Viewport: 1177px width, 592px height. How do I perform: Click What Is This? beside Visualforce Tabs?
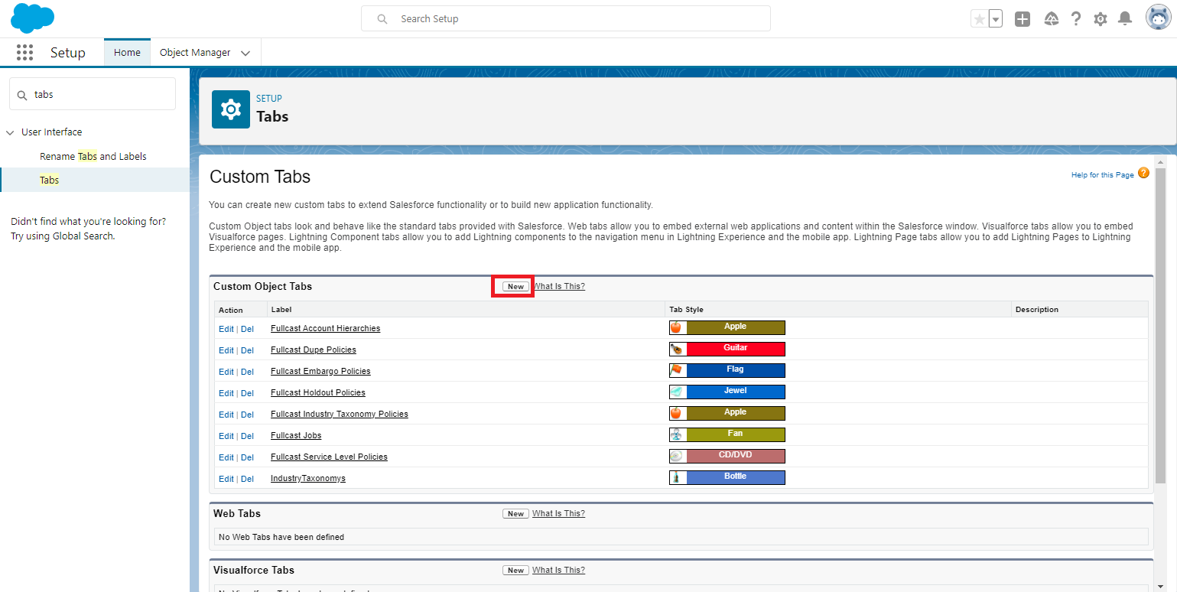pyautogui.click(x=558, y=570)
